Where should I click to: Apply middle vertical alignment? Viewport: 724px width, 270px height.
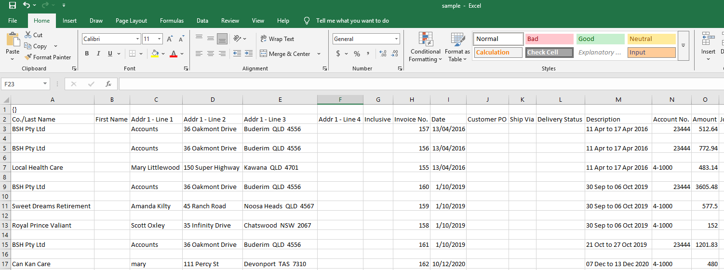[x=211, y=39]
